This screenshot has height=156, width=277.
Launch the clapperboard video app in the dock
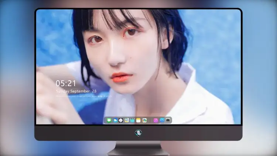[132, 120]
